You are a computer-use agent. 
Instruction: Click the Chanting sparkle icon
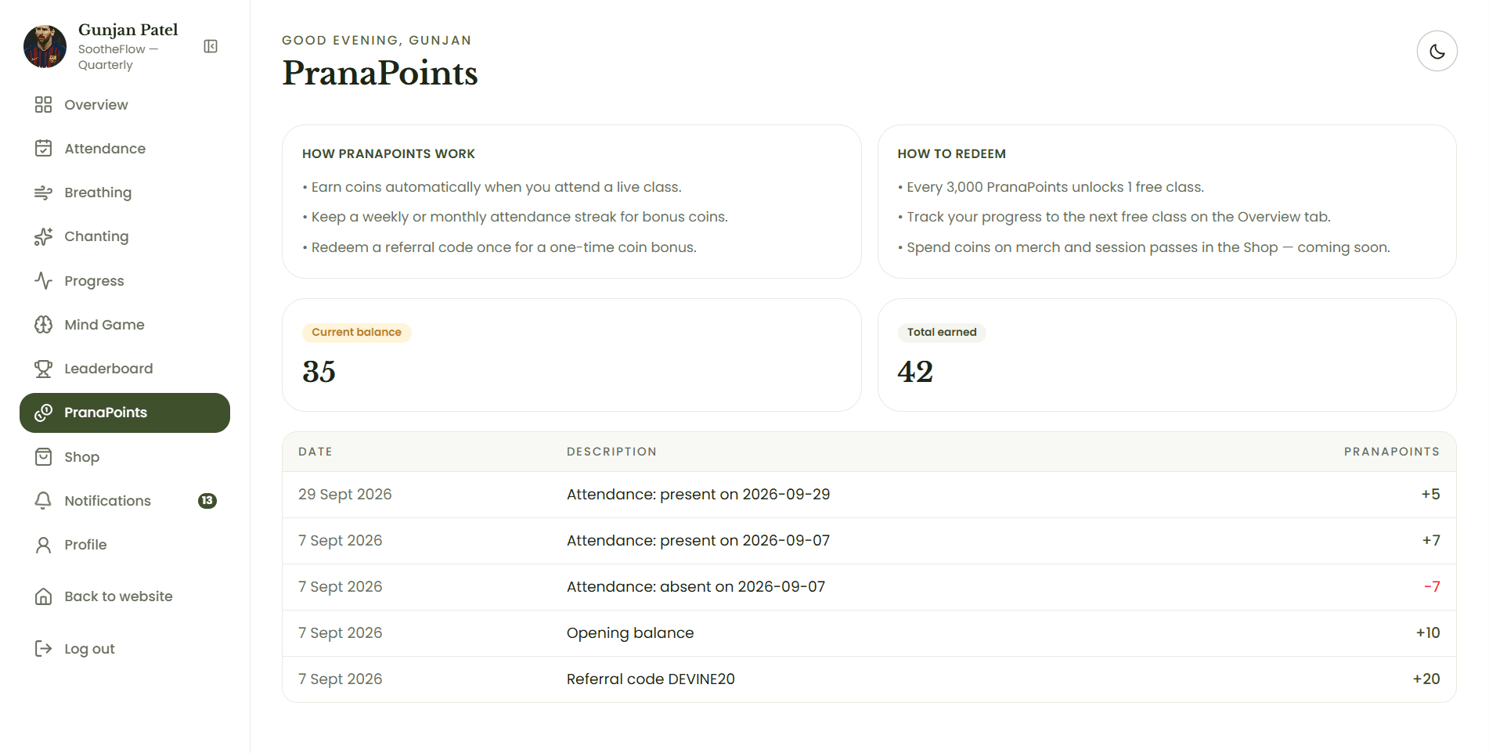pyautogui.click(x=43, y=236)
